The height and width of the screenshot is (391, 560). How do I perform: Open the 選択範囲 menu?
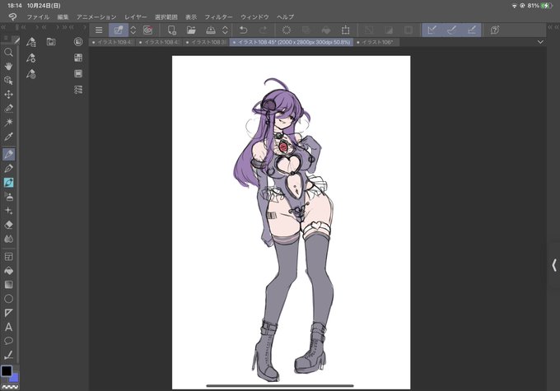(166, 16)
